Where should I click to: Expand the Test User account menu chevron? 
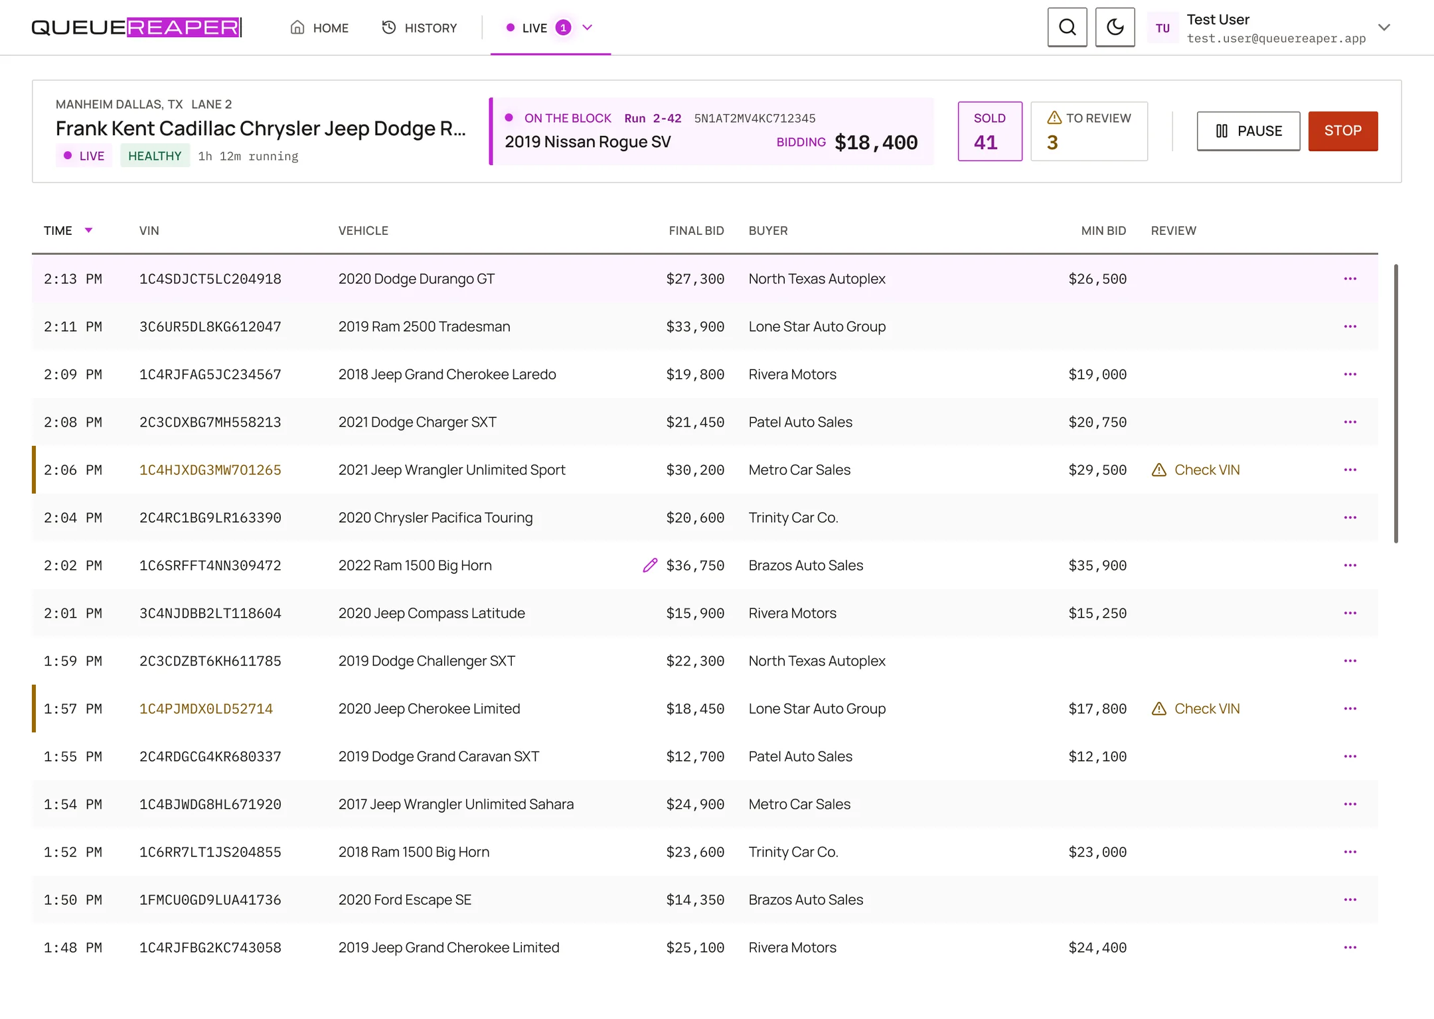[x=1384, y=27]
